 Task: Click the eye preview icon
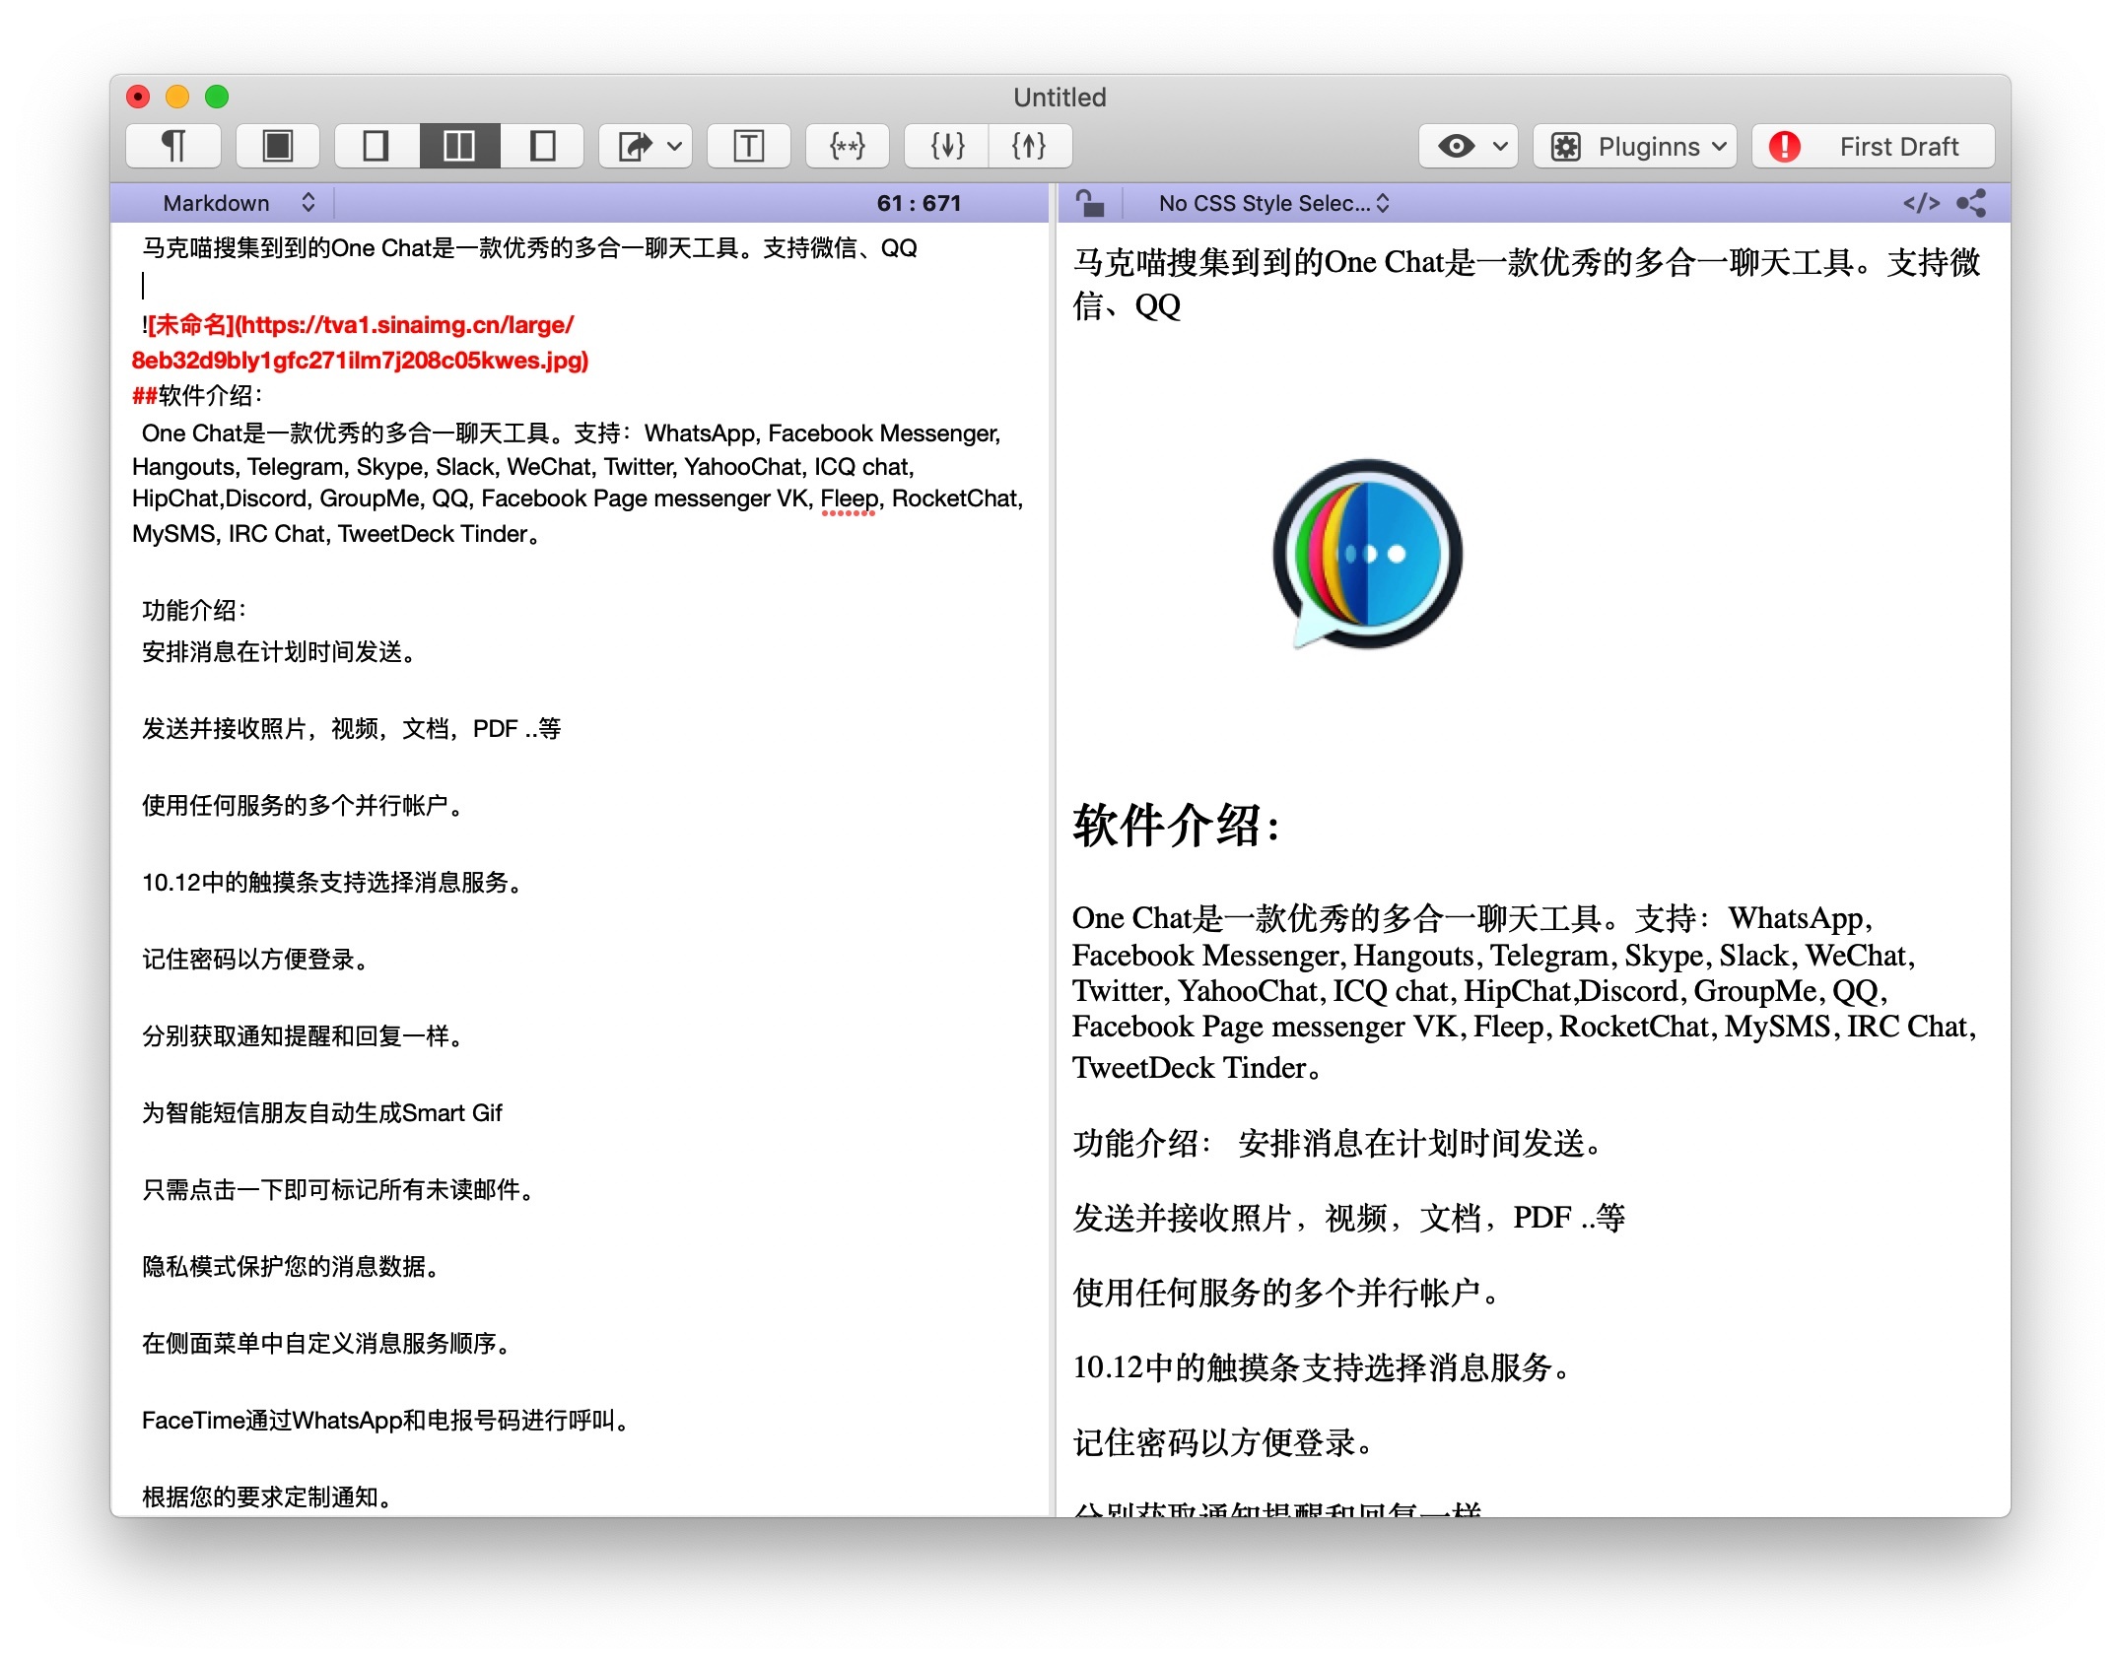pyautogui.click(x=1456, y=146)
